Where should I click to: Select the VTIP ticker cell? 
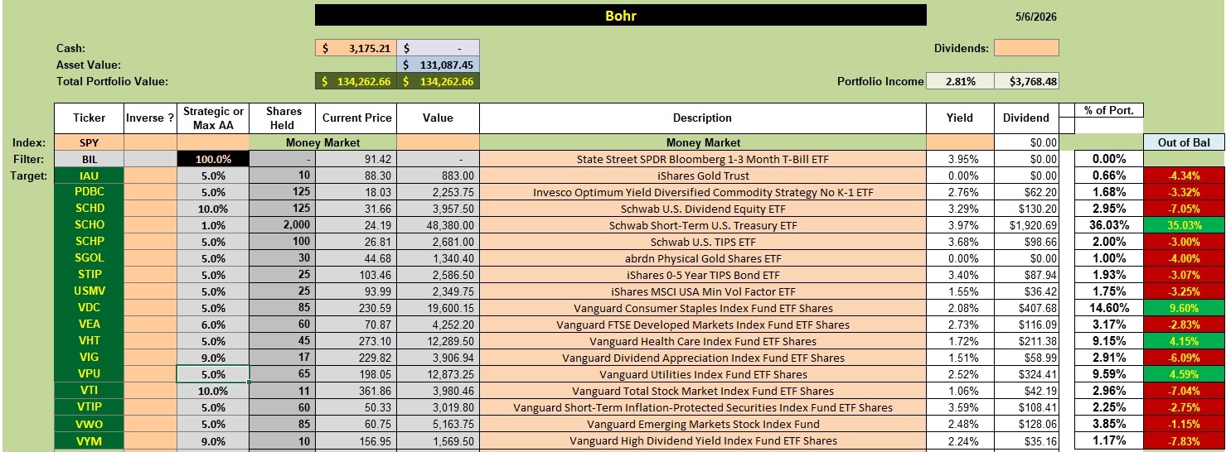point(90,407)
